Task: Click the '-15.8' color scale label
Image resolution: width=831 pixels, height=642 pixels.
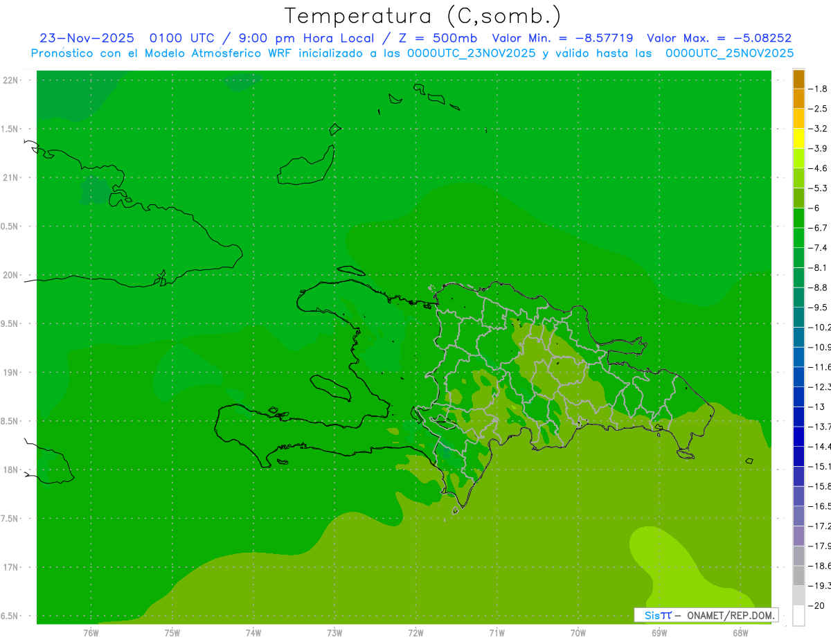Action: click(x=820, y=486)
